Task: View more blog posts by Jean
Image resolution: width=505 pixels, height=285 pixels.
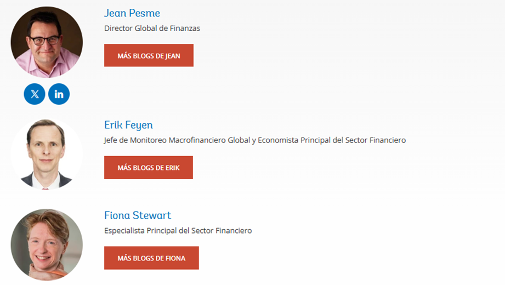Action: (149, 55)
